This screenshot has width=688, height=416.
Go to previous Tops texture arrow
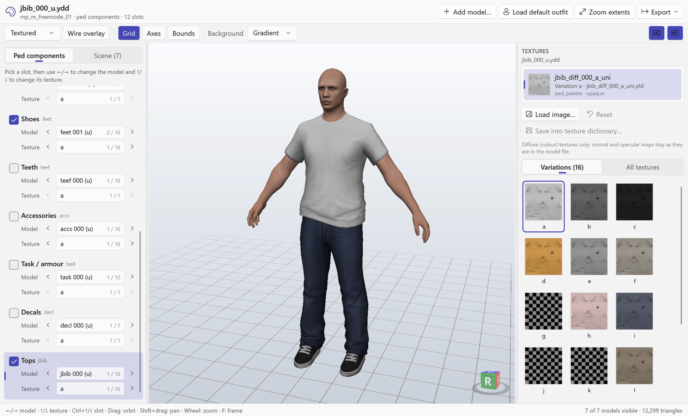(48, 388)
